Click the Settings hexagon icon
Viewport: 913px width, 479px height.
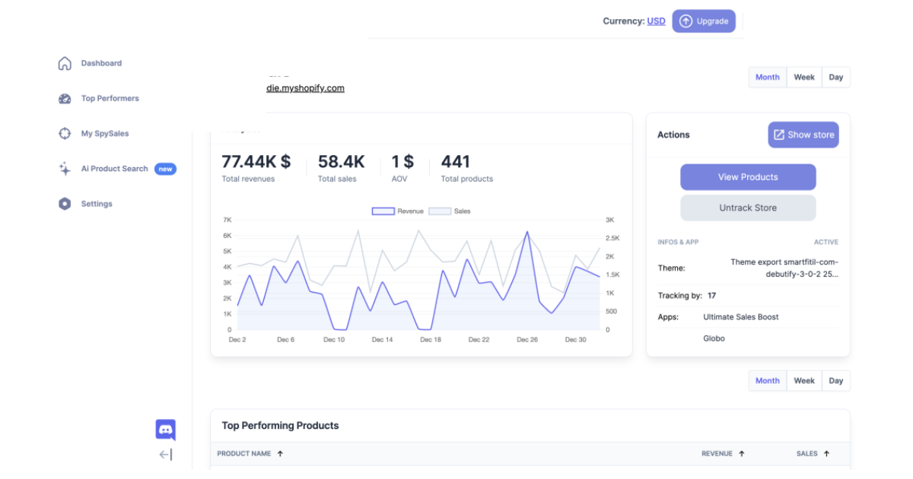pos(65,204)
